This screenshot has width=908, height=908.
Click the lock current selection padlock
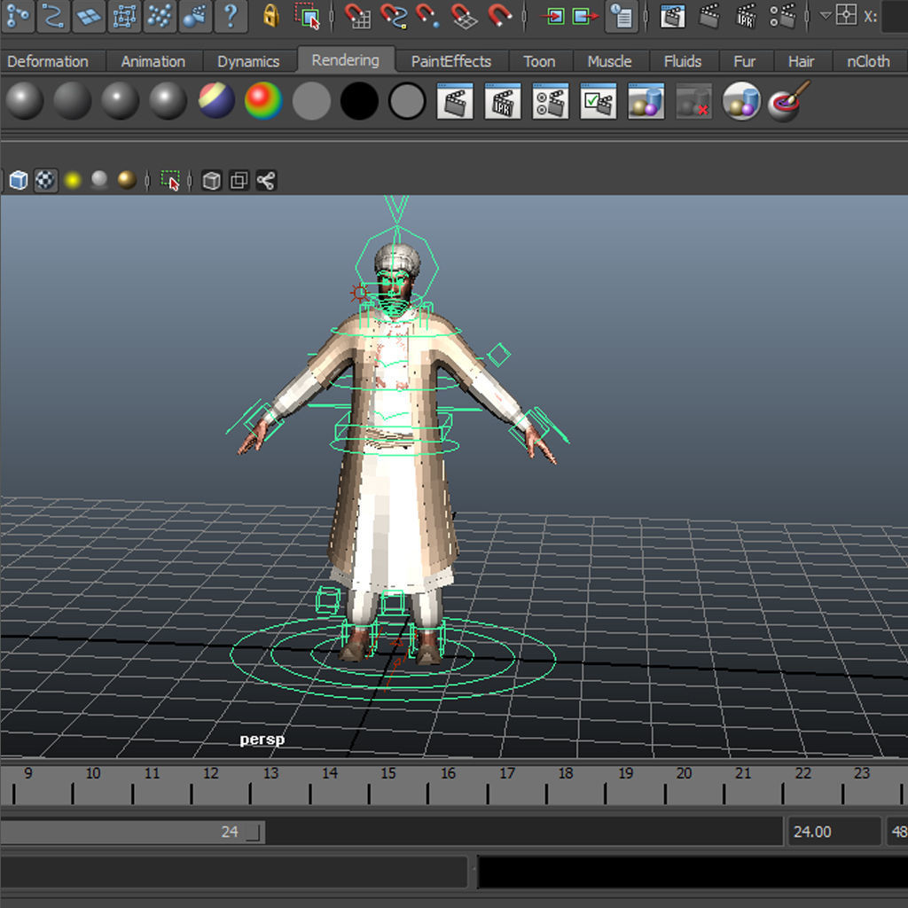(270, 16)
